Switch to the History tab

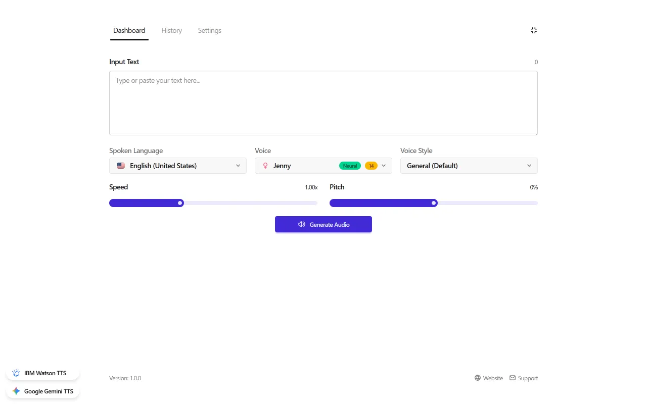click(171, 31)
